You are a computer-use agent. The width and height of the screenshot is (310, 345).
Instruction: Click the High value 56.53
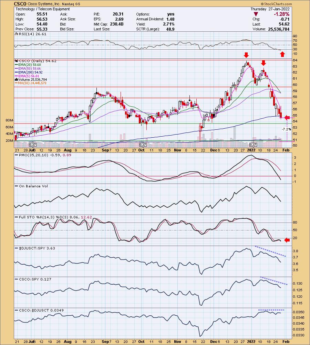(42, 19)
